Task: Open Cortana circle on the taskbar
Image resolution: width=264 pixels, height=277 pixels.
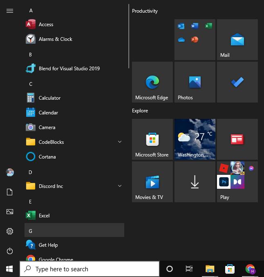Action: tap(170, 269)
